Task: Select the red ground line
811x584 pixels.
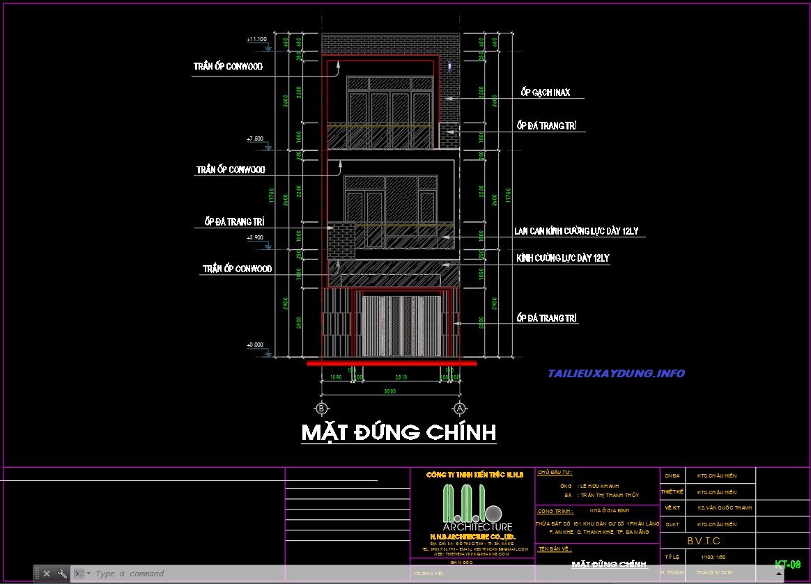Action: tap(392, 363)
